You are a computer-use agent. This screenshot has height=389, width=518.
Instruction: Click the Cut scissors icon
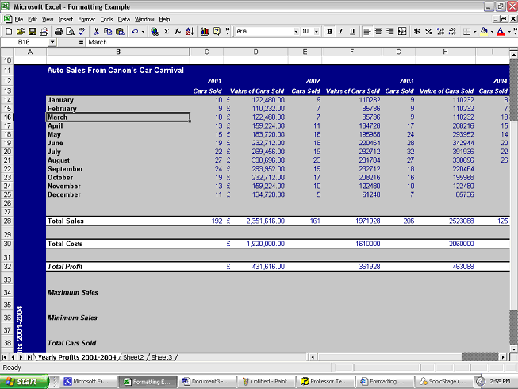click(97, 31)
